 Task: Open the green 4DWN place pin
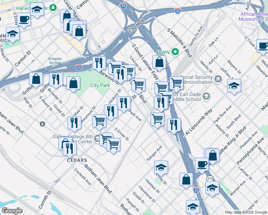pyautogui.click(x=175, y=52)
